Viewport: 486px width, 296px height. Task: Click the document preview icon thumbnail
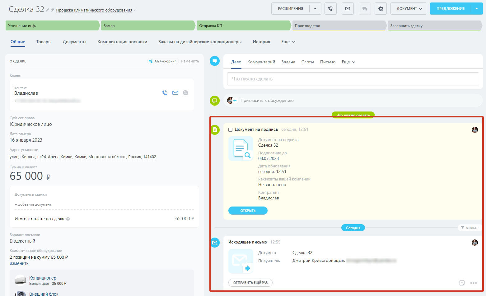click(x=241, y=148)
